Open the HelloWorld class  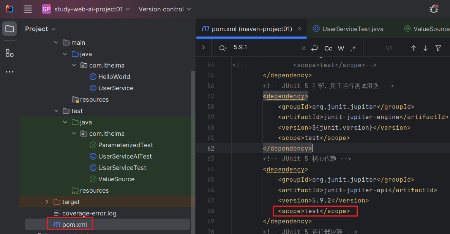(110, 77)
